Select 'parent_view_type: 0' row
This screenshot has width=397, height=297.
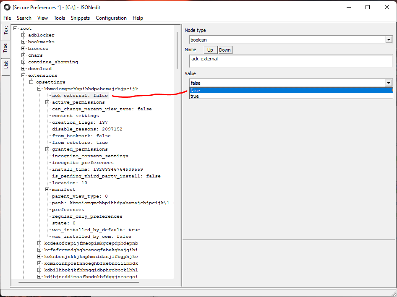(80, 196)
